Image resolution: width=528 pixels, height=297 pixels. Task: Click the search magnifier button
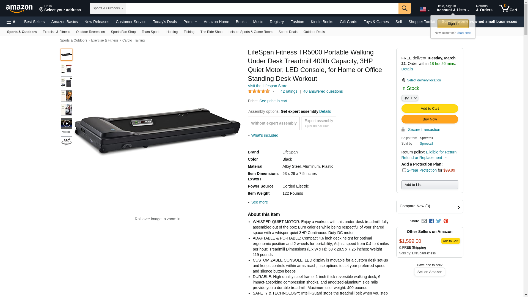click(x=405, y=8)
